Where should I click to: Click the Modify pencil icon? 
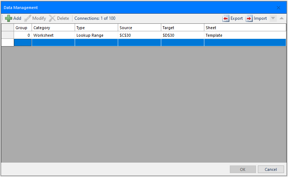tap(28, 18)
